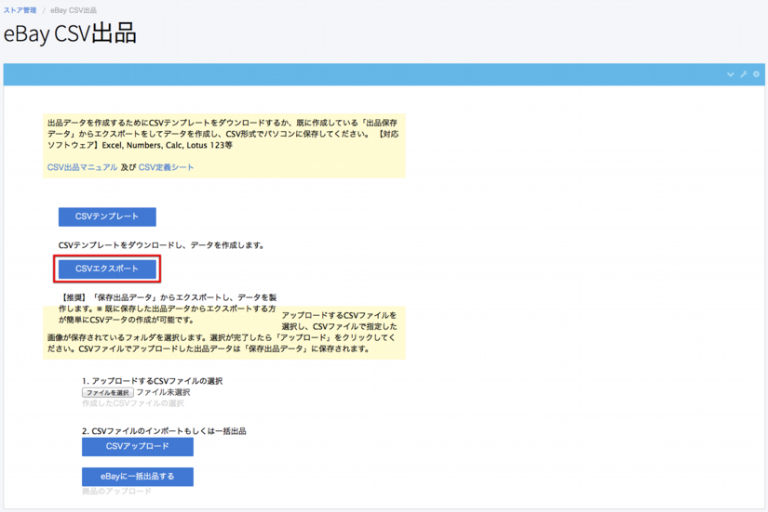The image size is (768, 512).
Task: Click the step 2 CSVファイルのインポートもしくは一括出品 label
Action: point(164,431)
